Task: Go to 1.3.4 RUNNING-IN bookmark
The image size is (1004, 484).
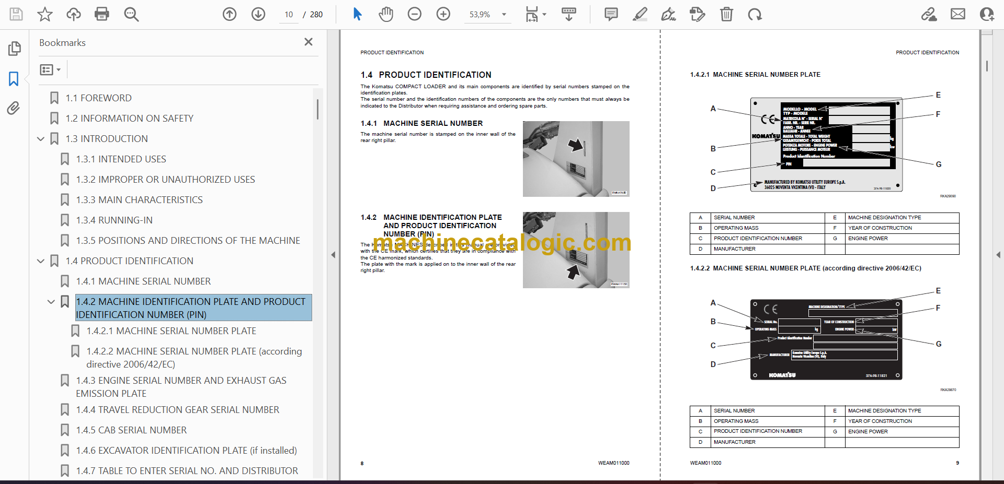Action: (x=114, y=220)
